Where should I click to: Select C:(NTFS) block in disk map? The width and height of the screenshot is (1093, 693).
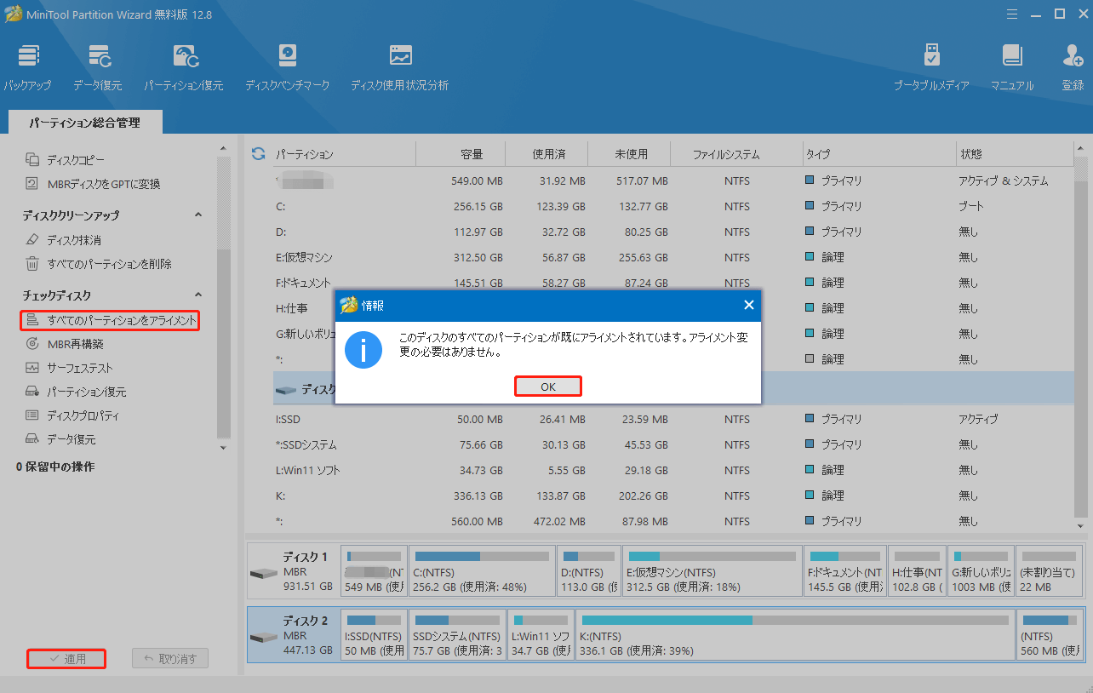coord(482,571)
